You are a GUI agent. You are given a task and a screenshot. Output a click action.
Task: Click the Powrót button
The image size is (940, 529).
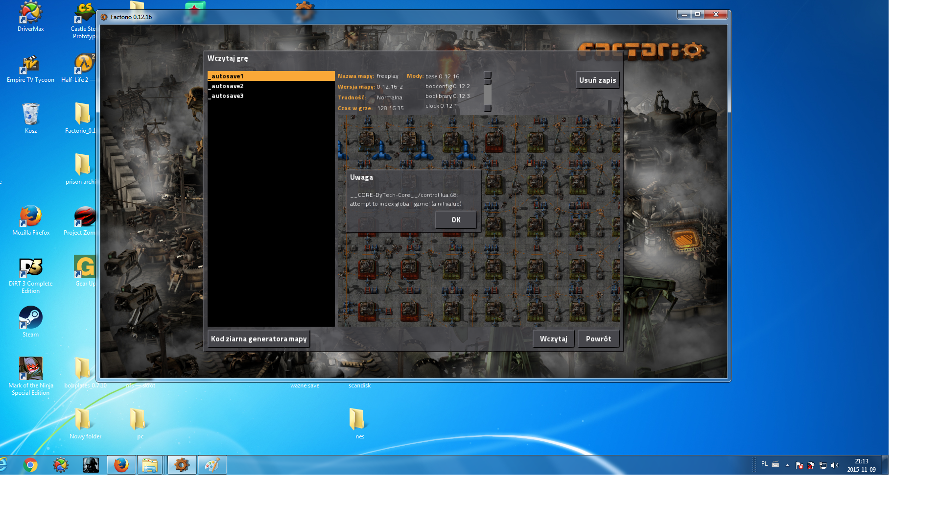point(598,339)
